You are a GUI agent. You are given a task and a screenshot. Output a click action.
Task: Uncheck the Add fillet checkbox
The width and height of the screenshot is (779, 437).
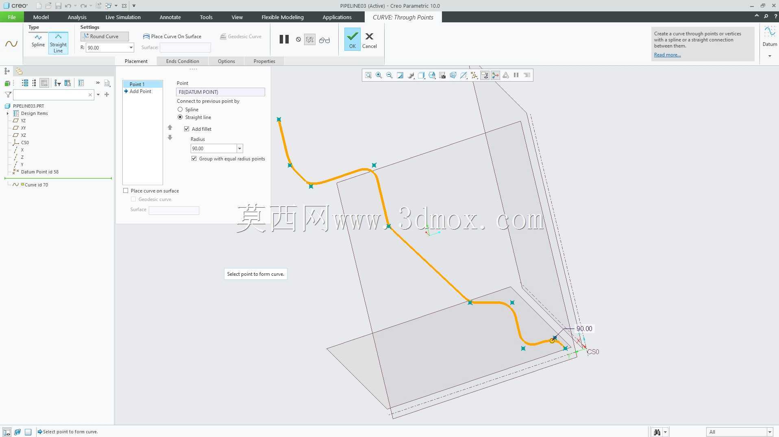[x=187, y=129]
